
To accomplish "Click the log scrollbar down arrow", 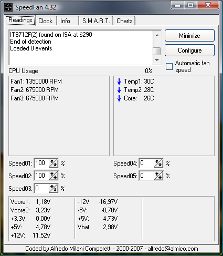I will pyautogui.click(x=157, y=60).
